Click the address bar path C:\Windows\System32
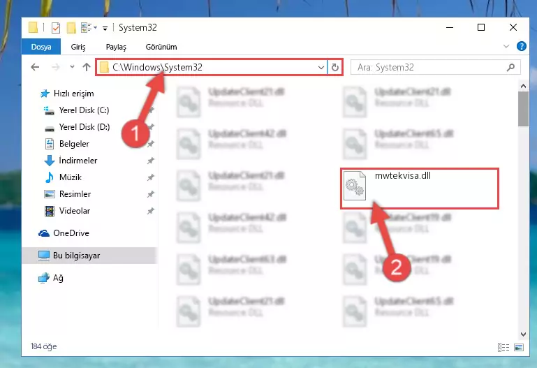The image size is (537, 368). 158,68
